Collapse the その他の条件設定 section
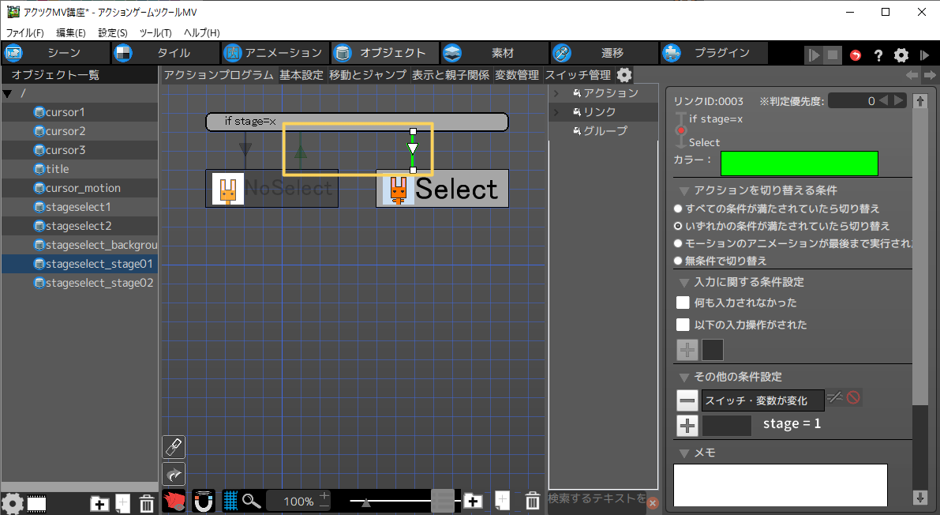The width and height of the screenshot is (940, 515). pyautogui.click(x=683, y=377)
